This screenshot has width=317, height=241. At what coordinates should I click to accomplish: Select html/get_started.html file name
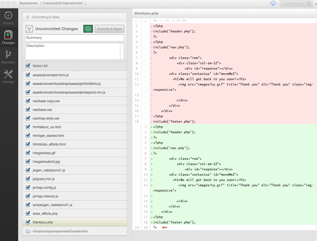(x=48, y=136)
